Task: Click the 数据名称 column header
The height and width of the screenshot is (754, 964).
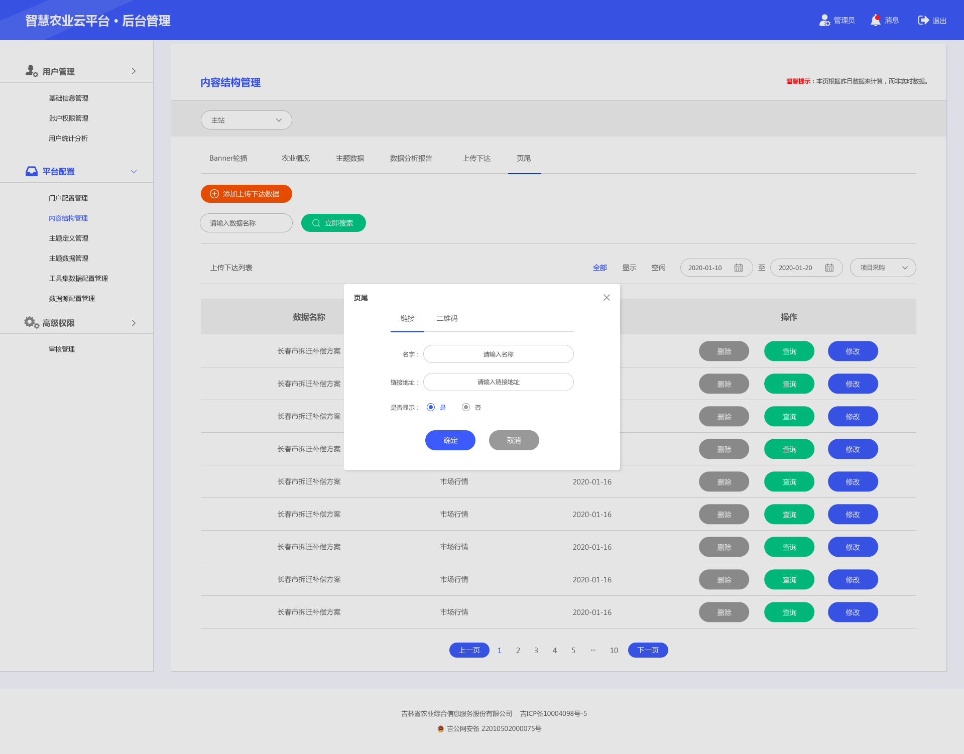Action: click(x=309, y=317)
